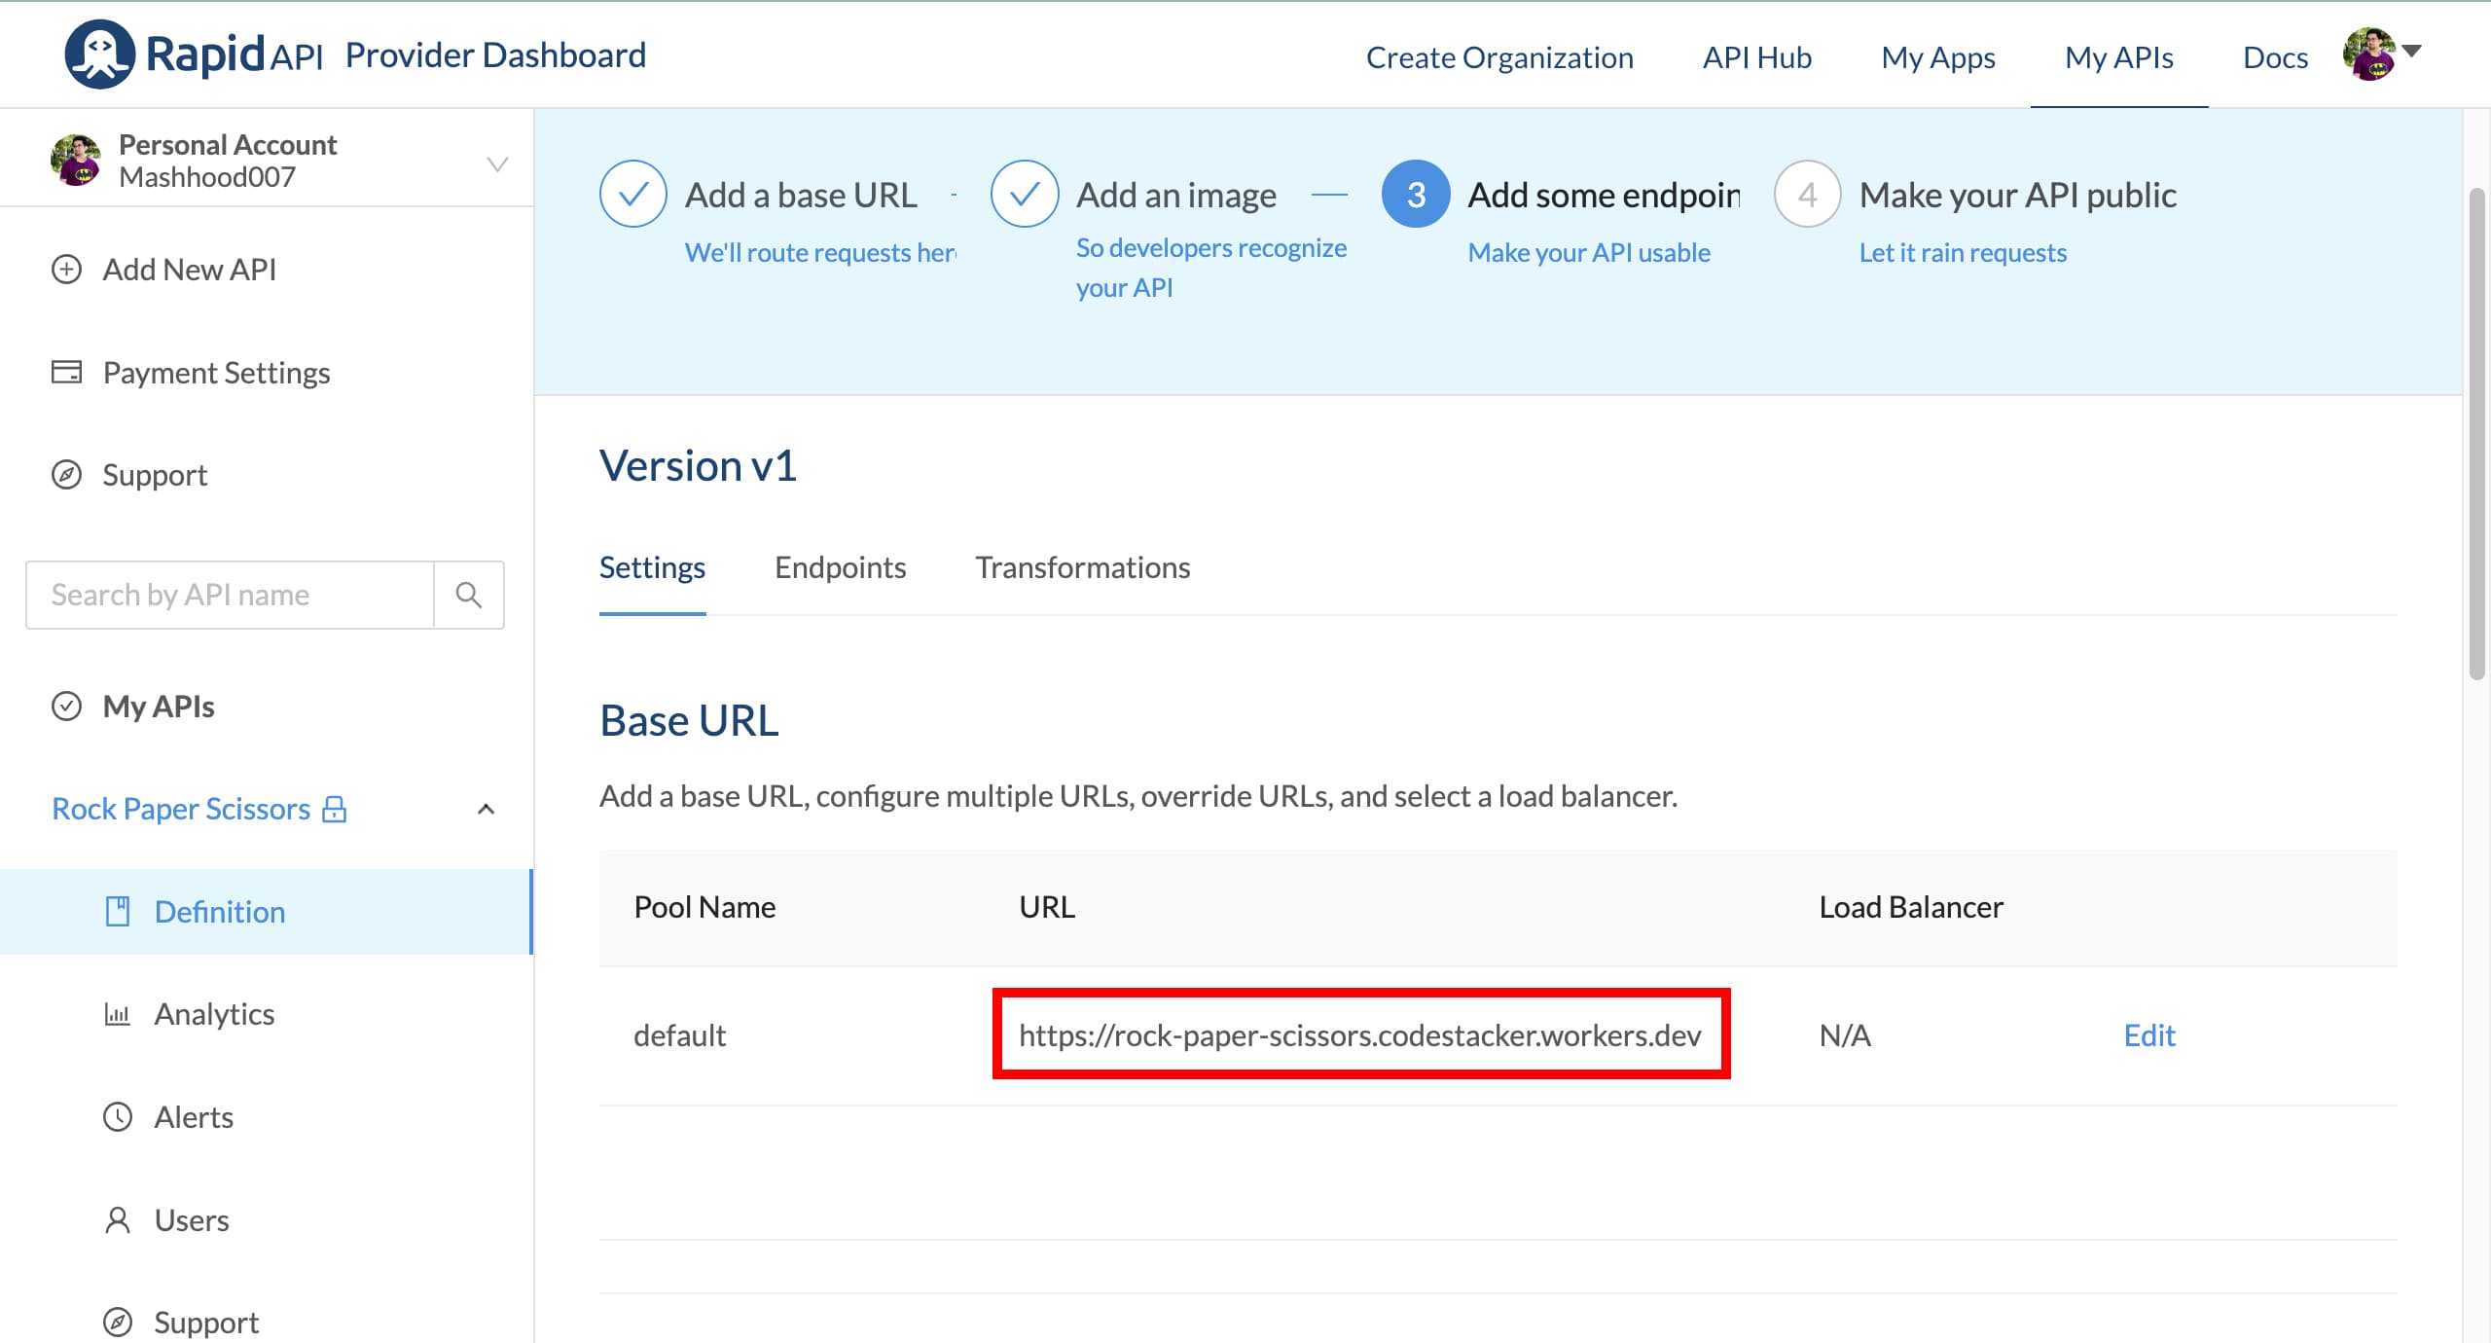The width and height of the screenshot is (2491, 1343).
Task: Open the Support item under Rock Paper Scissors
Action: pyautogui.click(x=206, y=1323)
